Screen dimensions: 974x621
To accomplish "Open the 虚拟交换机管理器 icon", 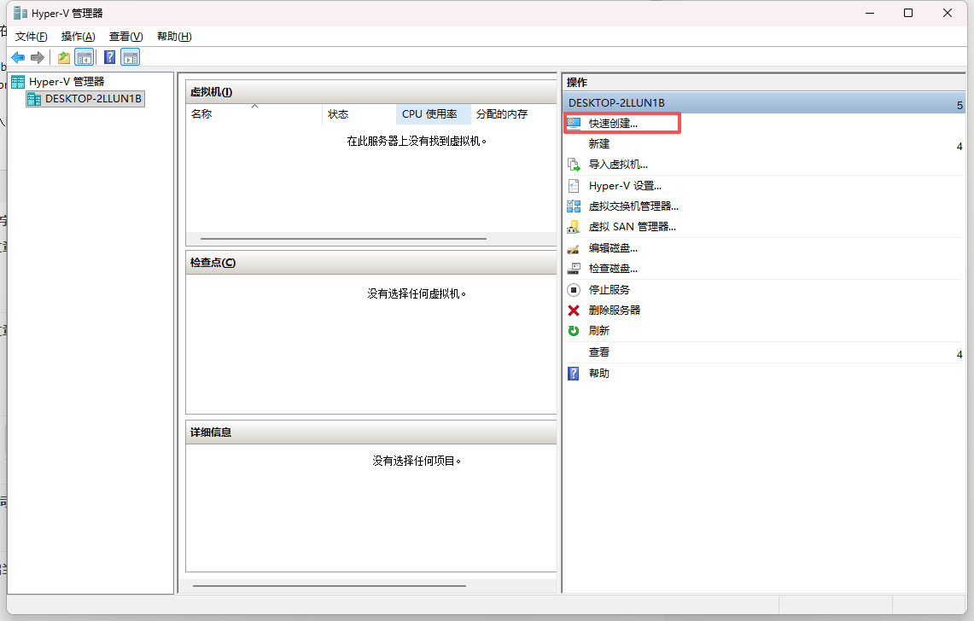I will click(x=574, y=206).
